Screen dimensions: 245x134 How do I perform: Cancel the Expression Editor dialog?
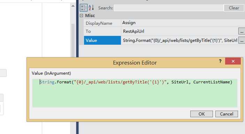click(227, 114)
